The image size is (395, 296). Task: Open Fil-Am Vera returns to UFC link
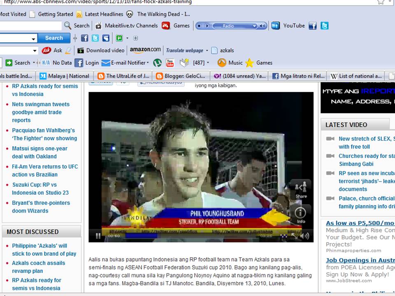[45, 170]
